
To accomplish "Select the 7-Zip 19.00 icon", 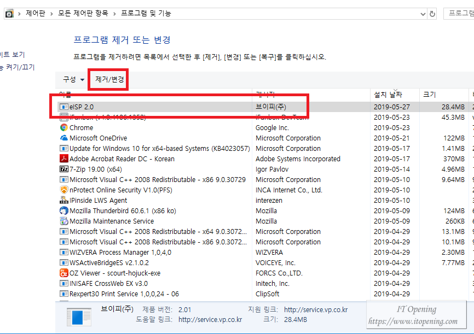I will 63,169.
